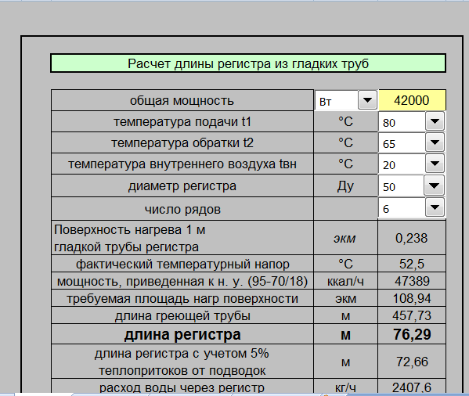Click the adjusted register length 72,66

click(412, 362)
